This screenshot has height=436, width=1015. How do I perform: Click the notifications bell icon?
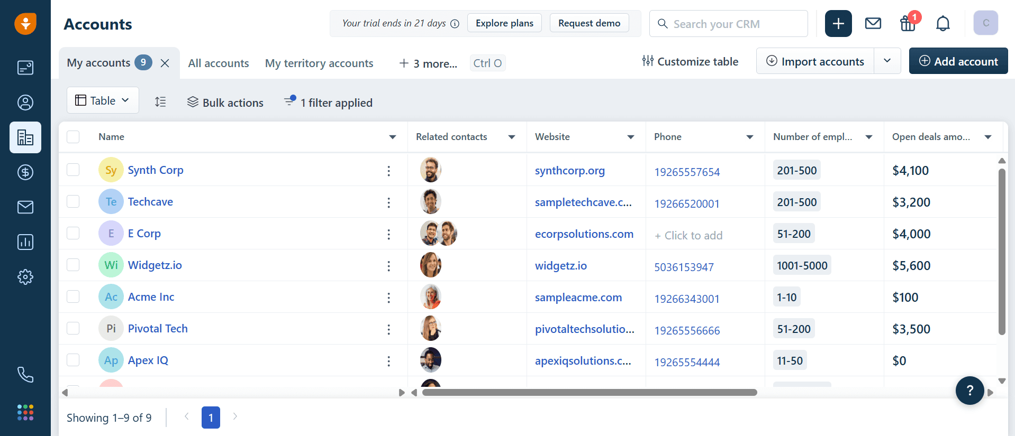[x=942, y=24]
